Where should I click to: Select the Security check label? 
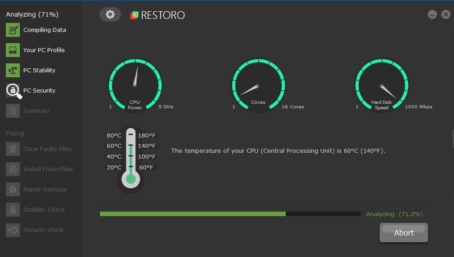(x=44, y=230)
